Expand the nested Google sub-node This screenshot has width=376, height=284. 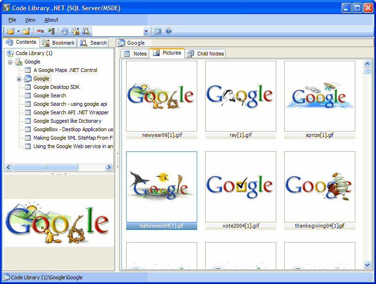tap(19, 79)
